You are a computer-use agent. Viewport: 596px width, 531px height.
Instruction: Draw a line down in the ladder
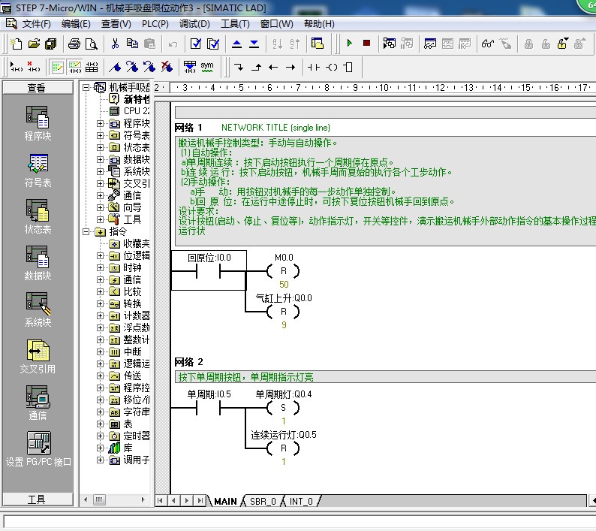239,68
